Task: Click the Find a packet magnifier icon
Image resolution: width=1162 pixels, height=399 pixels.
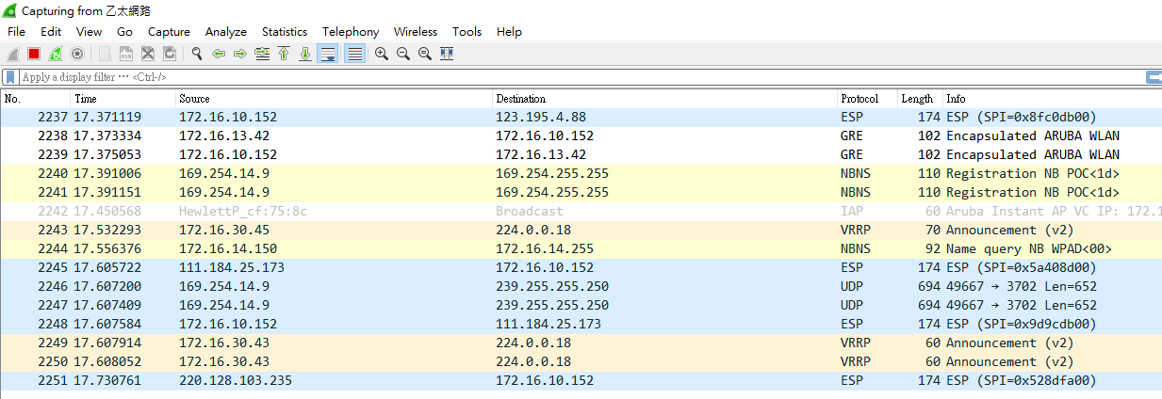Action: point(196,54)
